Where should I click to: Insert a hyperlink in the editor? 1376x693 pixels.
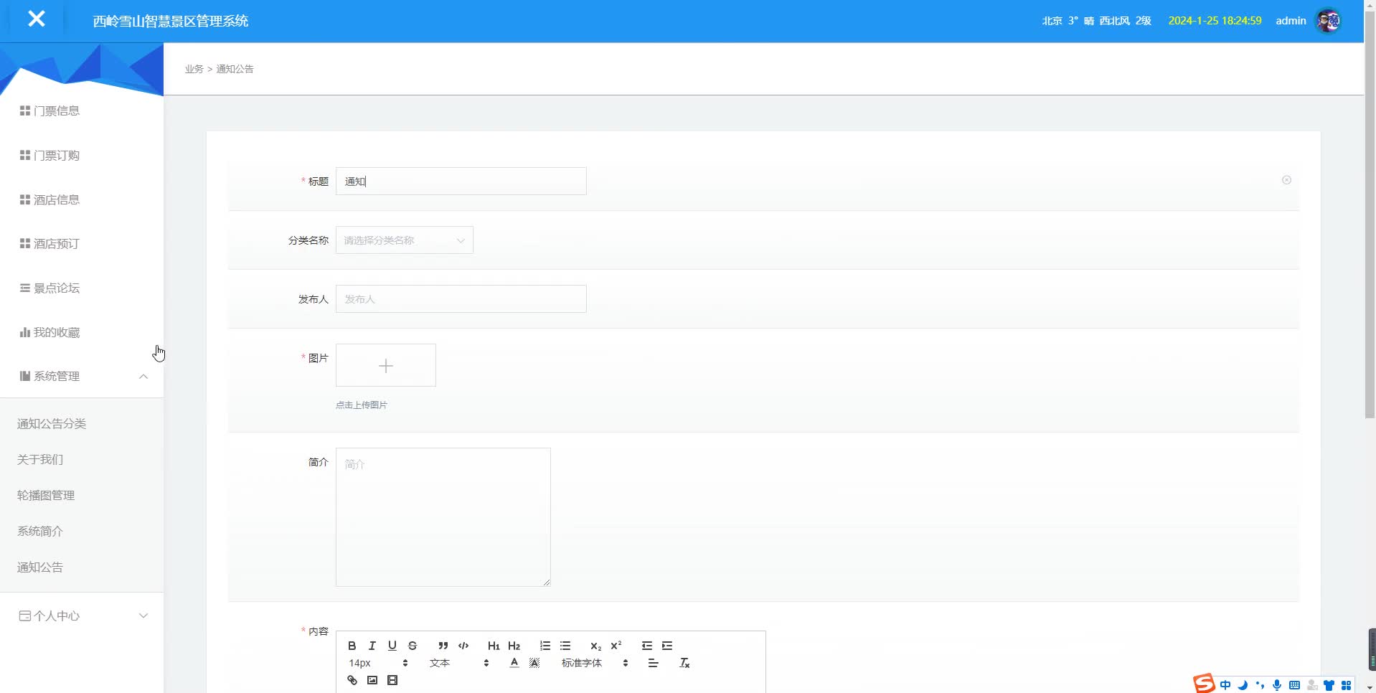(x=352, y=680)
